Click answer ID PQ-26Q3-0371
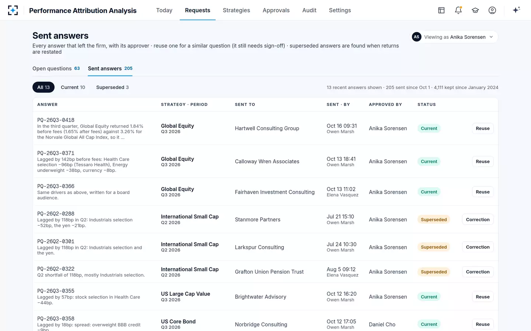Image resolution: width=531 pixels, height=331 pixels. coord(56,153)
